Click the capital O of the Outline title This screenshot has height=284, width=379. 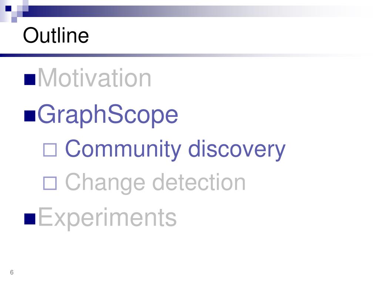coord(31,35)
